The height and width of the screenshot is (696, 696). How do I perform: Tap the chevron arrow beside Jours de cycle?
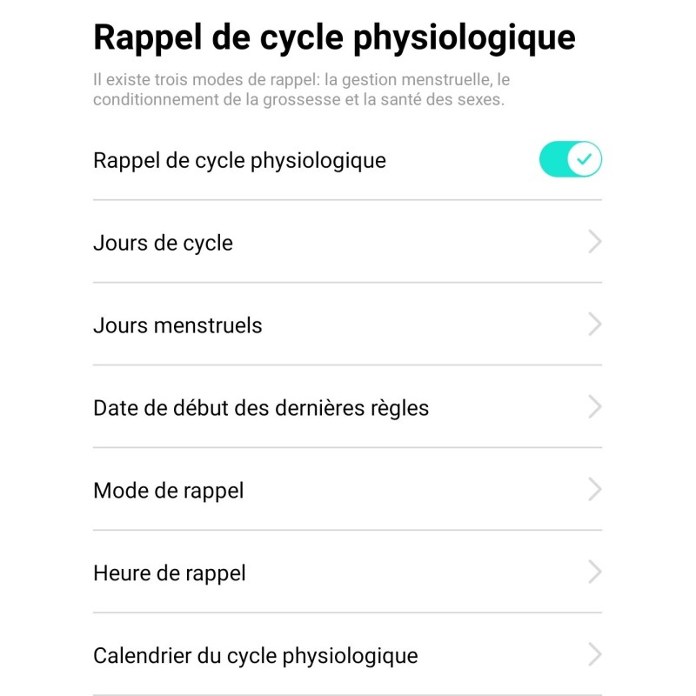(594, 242)
